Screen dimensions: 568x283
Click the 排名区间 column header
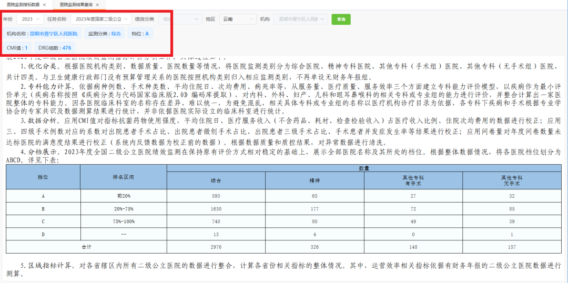pos(124,177)
